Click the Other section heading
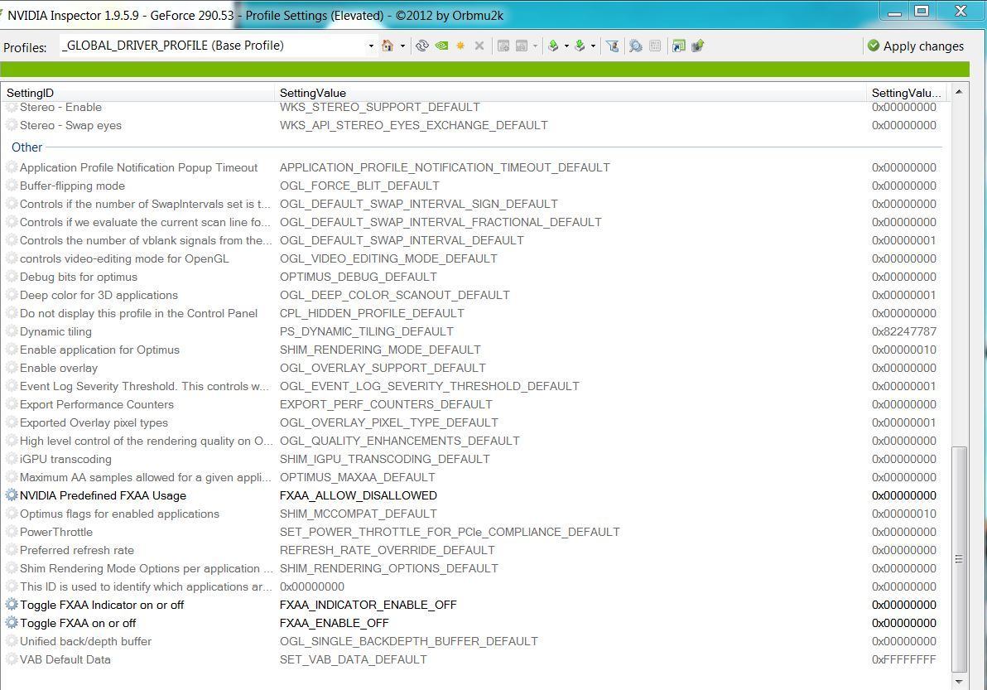Image resolution: width=987 pixels, height=690 pixels. [27, 147]
